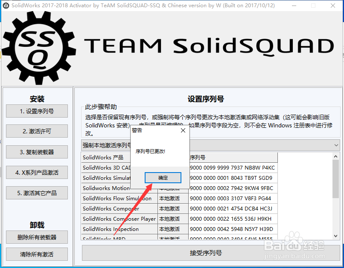Image resolution: width=344 pixels, height=268 pixels.
Task: Click 本地激活 cell in Inspection row
Action: 173,229
